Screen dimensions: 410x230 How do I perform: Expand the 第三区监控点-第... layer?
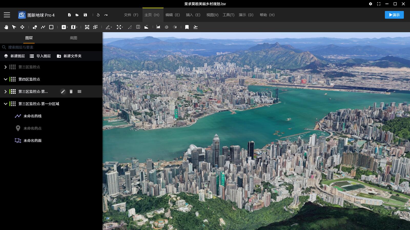pos(5,91)
